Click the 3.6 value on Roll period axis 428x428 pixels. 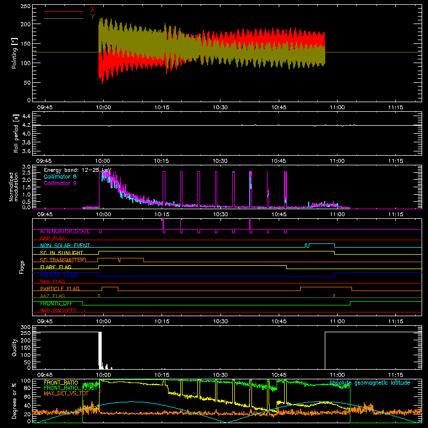(26, 151)
